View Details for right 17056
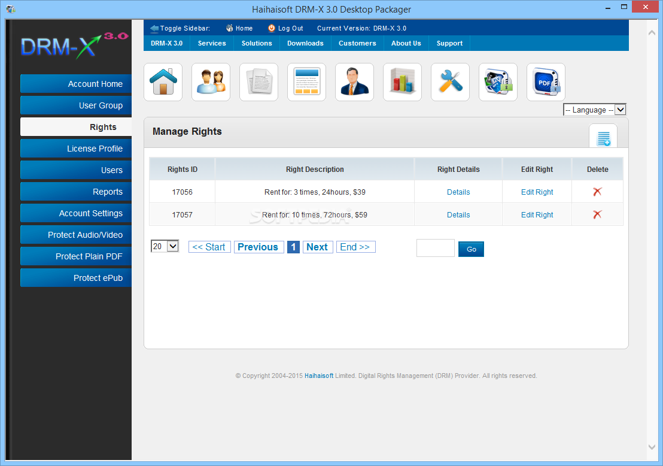 (458, 192)
